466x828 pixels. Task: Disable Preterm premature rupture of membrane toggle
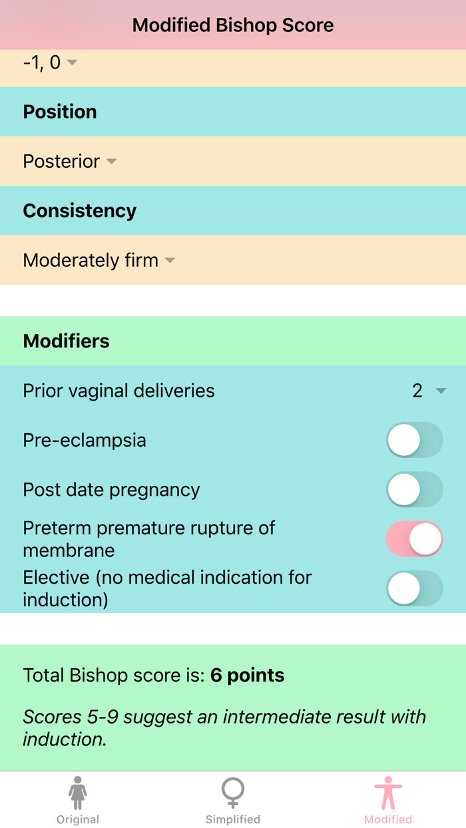pyautogui.click(x=414, y=539)
